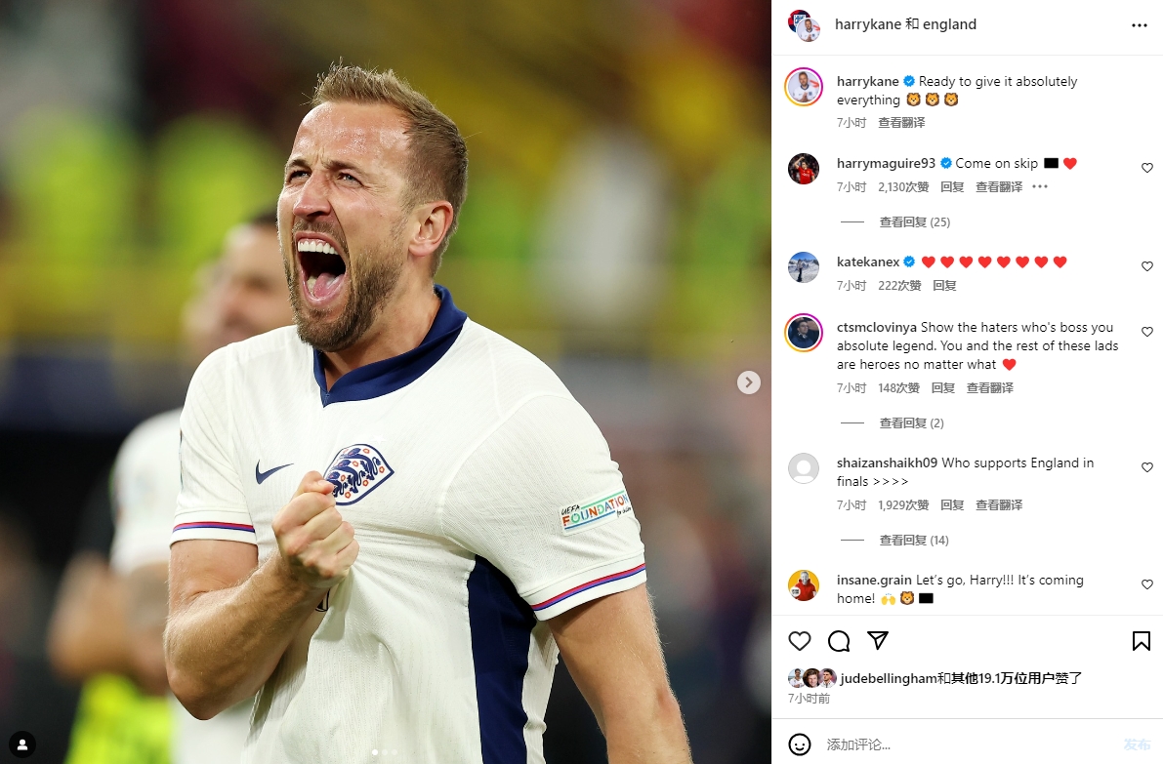Like harrymaguire93's comment
This screenshot has width=1163, height=764.
[x=1146, y=168]
